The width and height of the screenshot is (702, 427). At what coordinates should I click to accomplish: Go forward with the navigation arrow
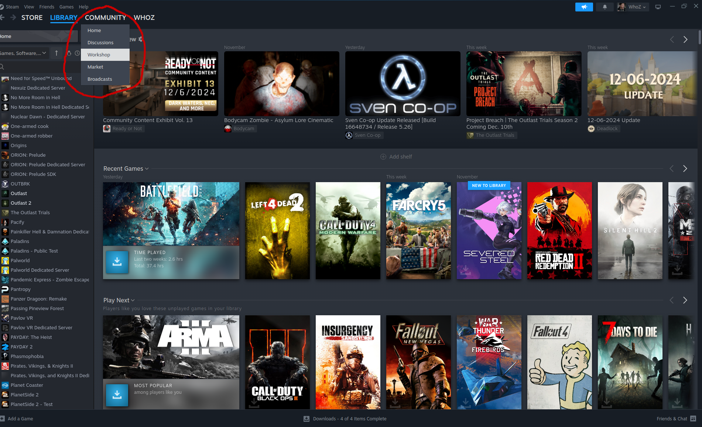tap(13, 17)
